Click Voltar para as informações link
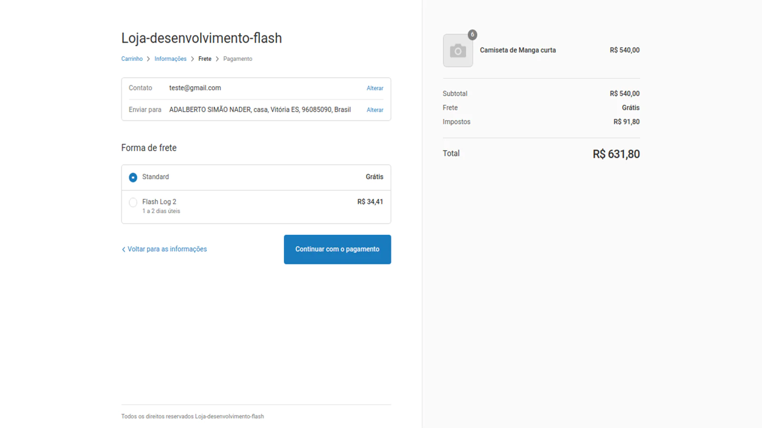 click(164, 249)
